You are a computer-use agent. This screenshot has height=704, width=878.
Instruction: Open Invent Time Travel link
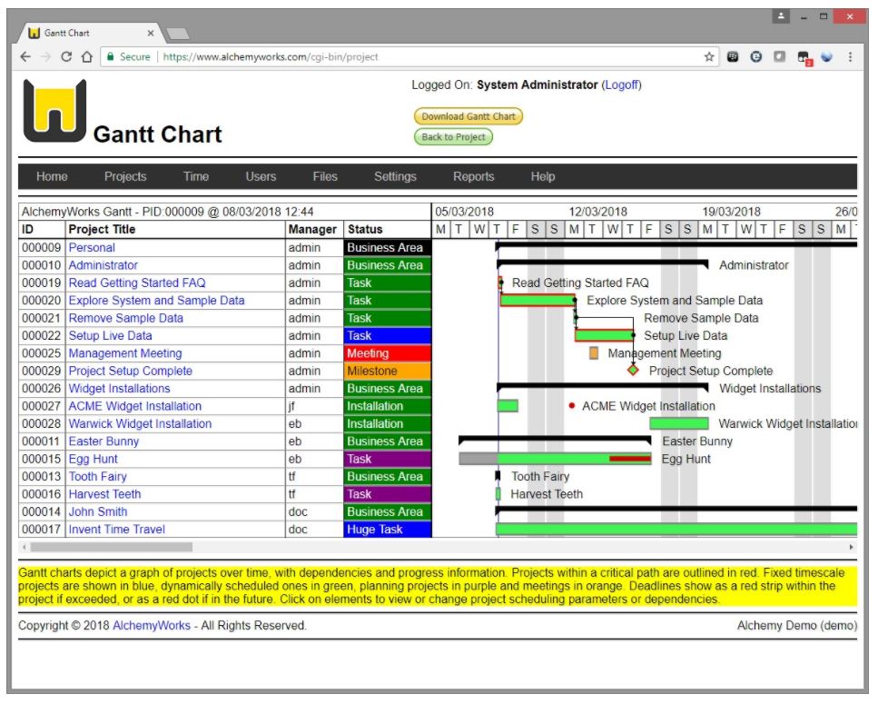pos(116,530)
